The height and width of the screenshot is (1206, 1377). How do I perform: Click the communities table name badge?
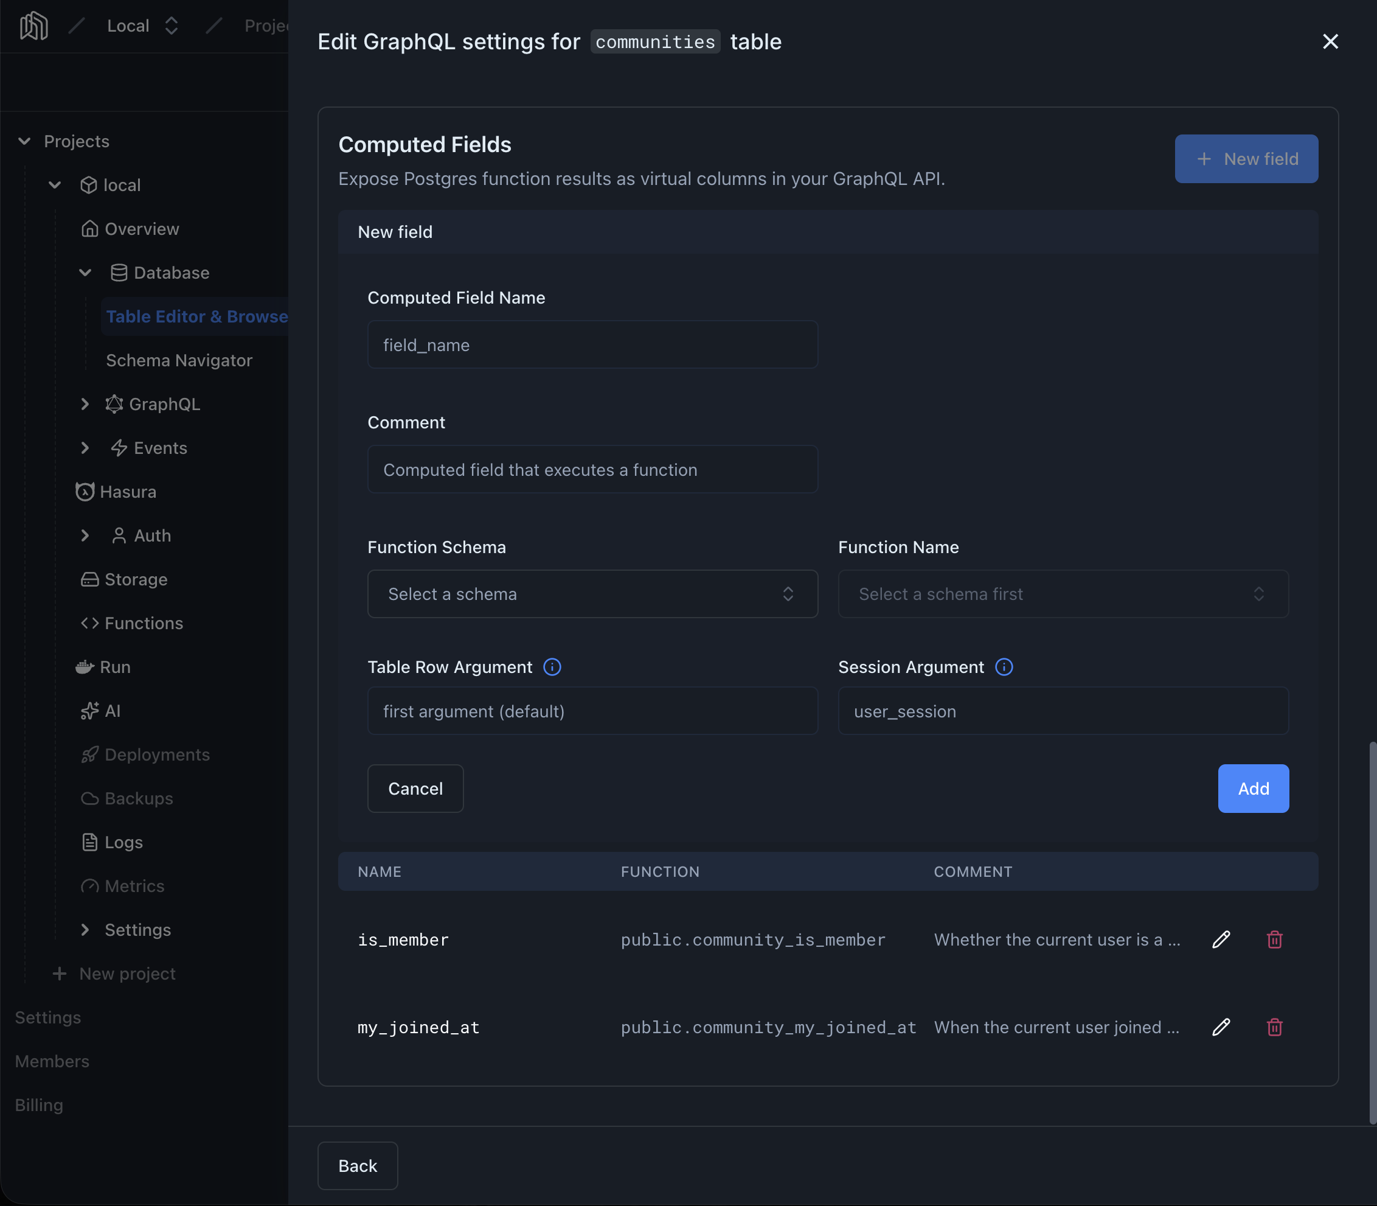point(654,42)
